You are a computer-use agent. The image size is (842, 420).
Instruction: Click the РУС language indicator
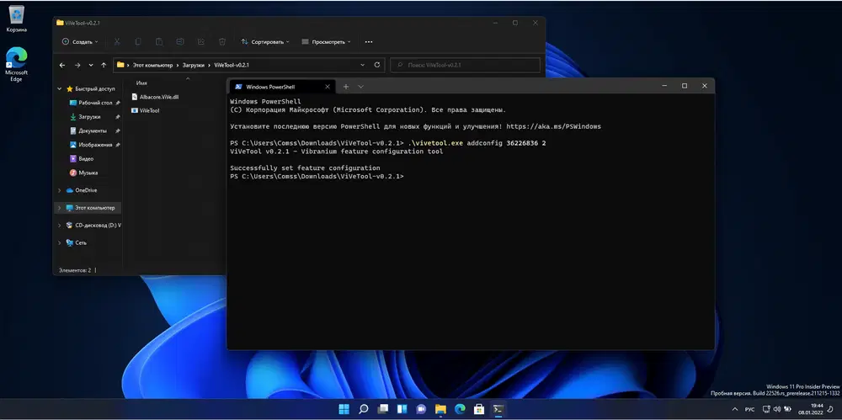click(x=749, y=409)
